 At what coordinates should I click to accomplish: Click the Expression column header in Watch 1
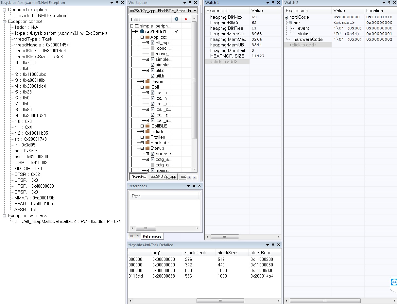click(x=227, y=10)
